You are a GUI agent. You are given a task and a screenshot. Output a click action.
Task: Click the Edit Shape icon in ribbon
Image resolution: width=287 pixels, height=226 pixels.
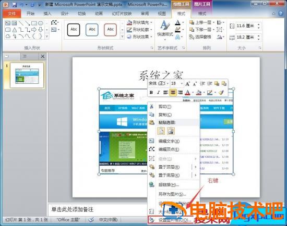(54, 22)
